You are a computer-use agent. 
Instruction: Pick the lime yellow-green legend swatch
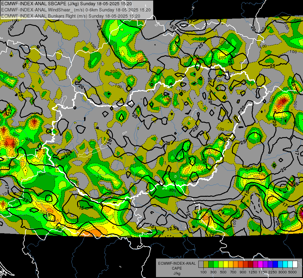[x=221, y=264]
